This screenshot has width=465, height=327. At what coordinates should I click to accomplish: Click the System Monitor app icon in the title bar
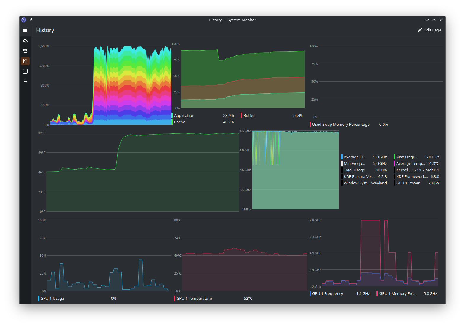pos(24,20)
